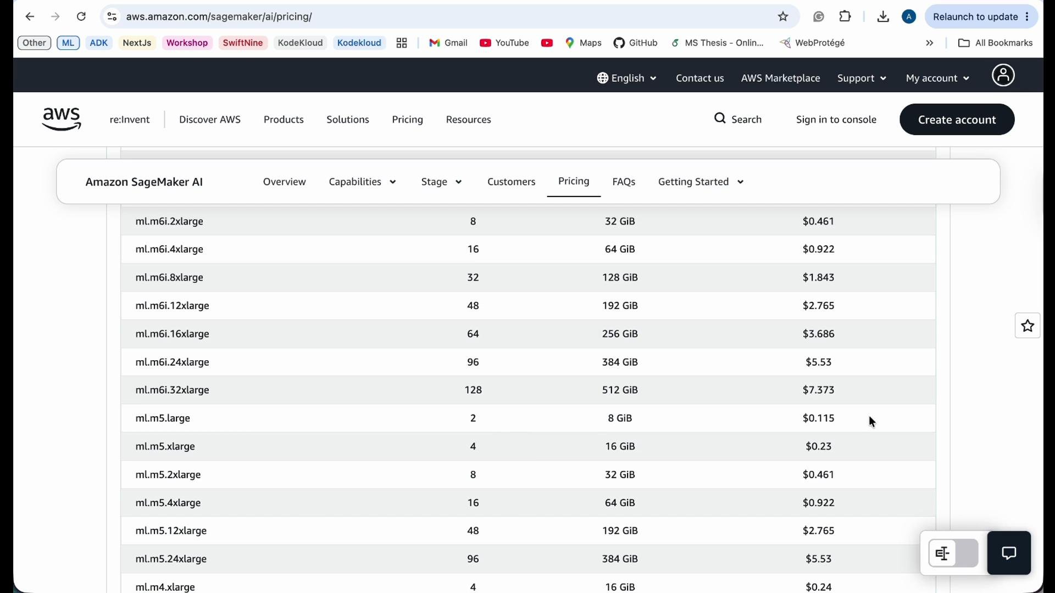Open the SwiftNine bookmark folder
The height and width of the screenshot is (593, 1055).
[243, 43]
